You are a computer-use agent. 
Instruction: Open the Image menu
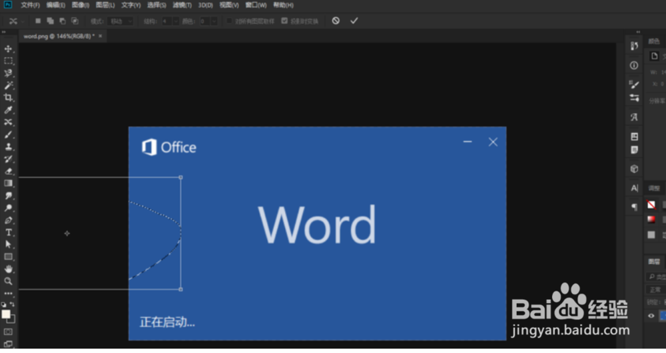point(81,5)
